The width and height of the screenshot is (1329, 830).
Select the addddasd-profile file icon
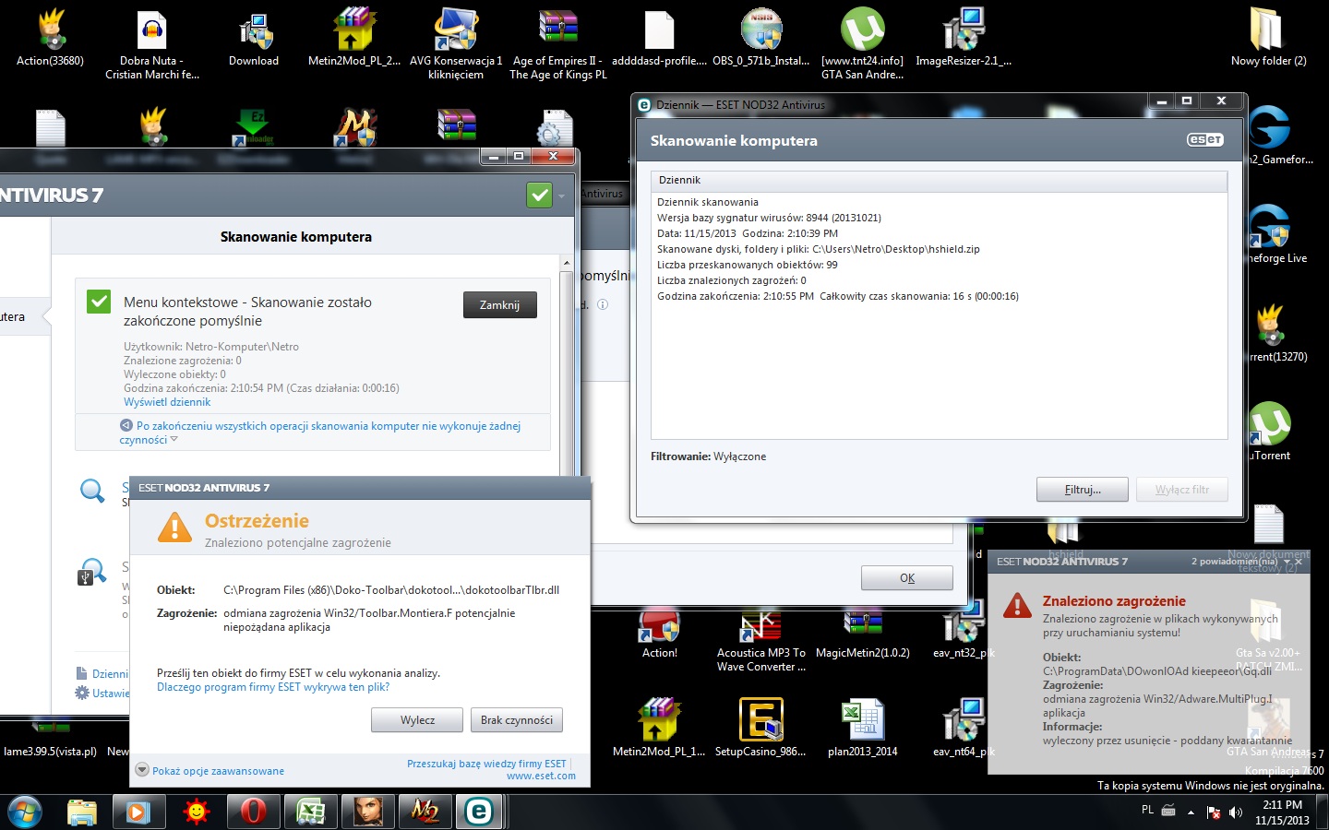tap(659, 39)
